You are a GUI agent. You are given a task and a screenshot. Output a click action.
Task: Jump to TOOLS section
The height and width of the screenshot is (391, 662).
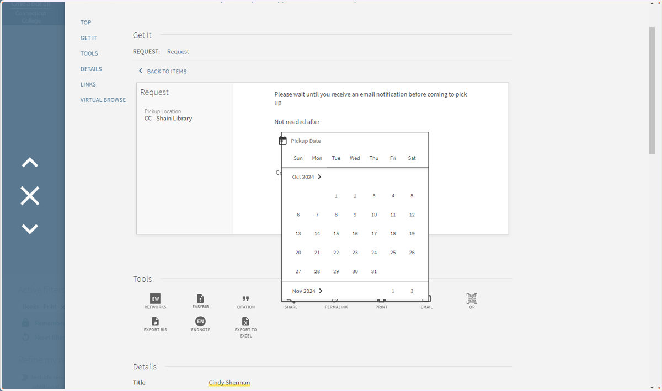(x=89, y=53)
